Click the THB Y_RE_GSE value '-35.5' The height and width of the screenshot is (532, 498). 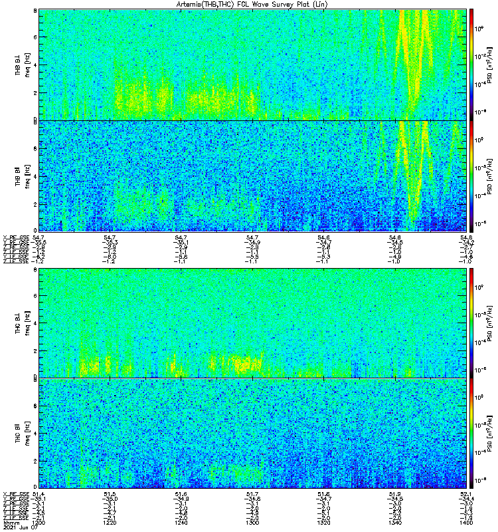[39, 242]
